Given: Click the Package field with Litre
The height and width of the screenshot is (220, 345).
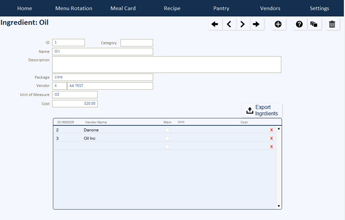Looking at the screenshot, I should coord(102,77).
